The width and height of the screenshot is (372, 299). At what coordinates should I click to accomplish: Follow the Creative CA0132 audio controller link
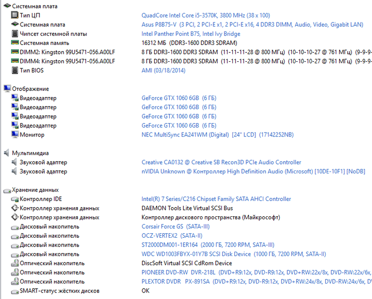tap(221, 162)
